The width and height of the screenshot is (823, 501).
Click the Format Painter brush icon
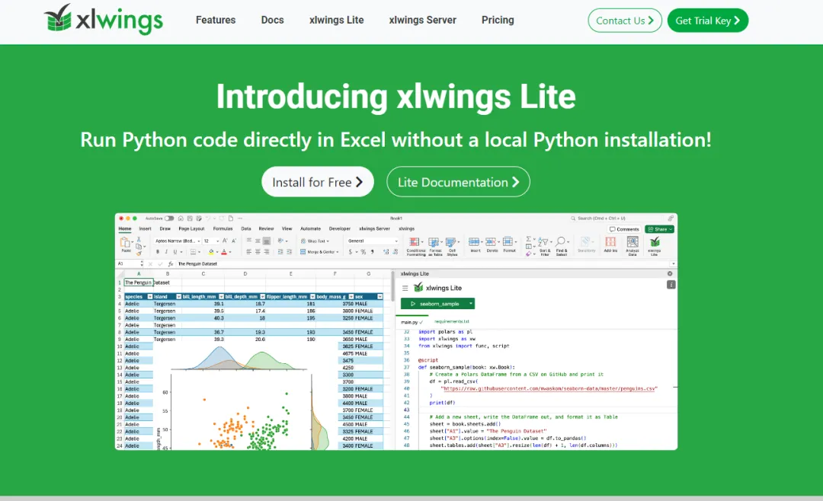tap(139, 253)
